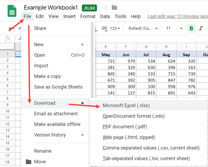Open the 123 number format dropdown
The image size is (208, 167).
pos(115,28)
